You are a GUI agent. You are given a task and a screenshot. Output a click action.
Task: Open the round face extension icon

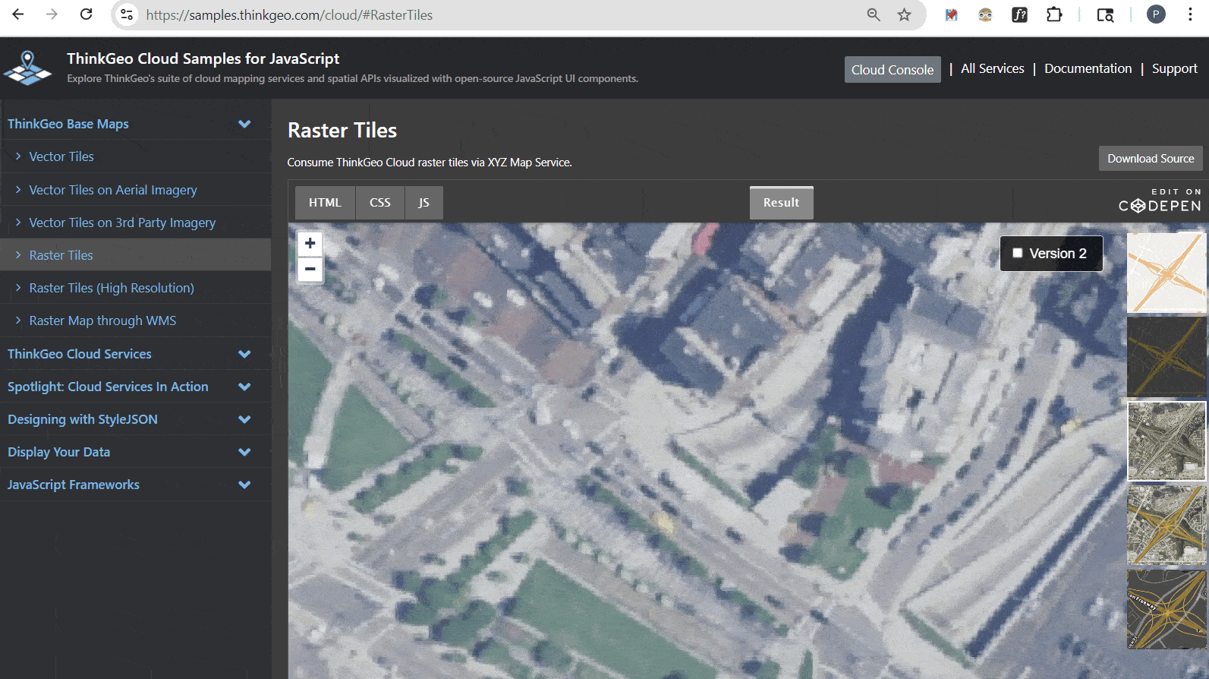[985, 14]
